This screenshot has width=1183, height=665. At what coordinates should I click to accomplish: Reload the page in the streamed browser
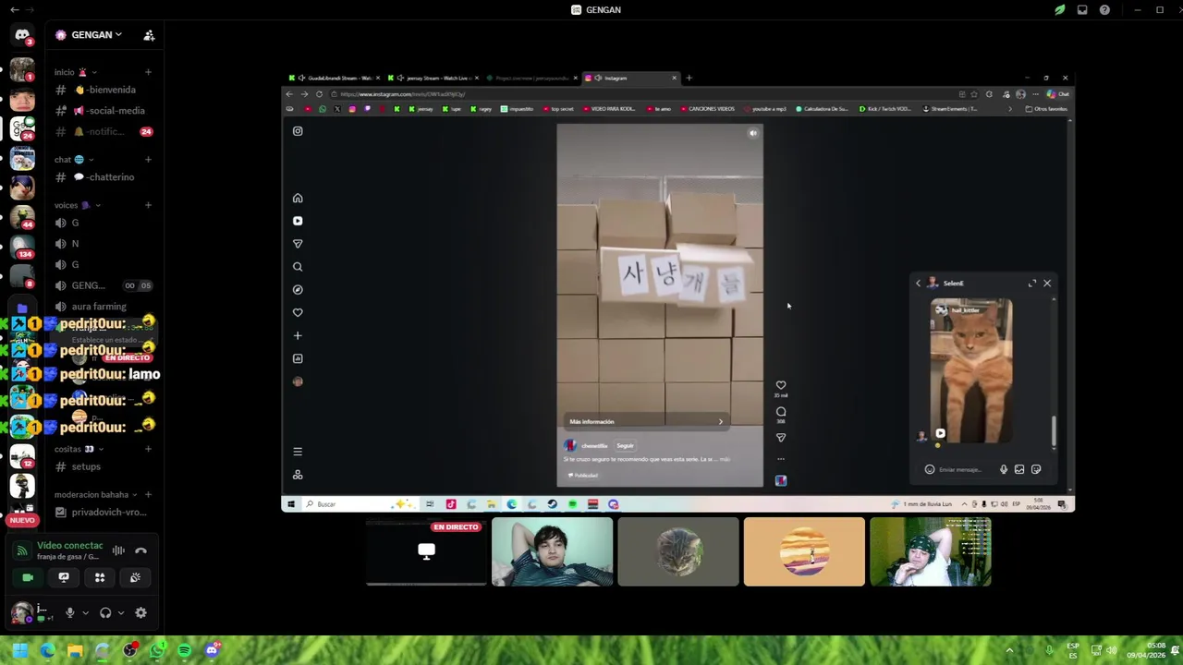tap(319, 94)
